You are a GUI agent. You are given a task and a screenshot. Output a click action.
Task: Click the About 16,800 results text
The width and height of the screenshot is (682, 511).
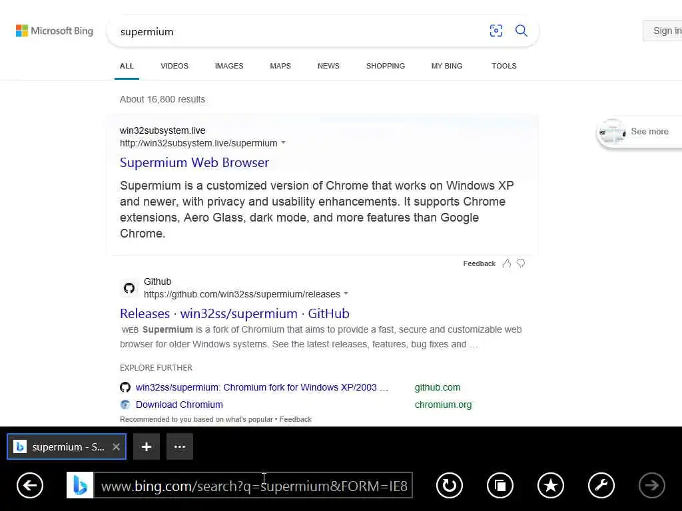(163, 99)
